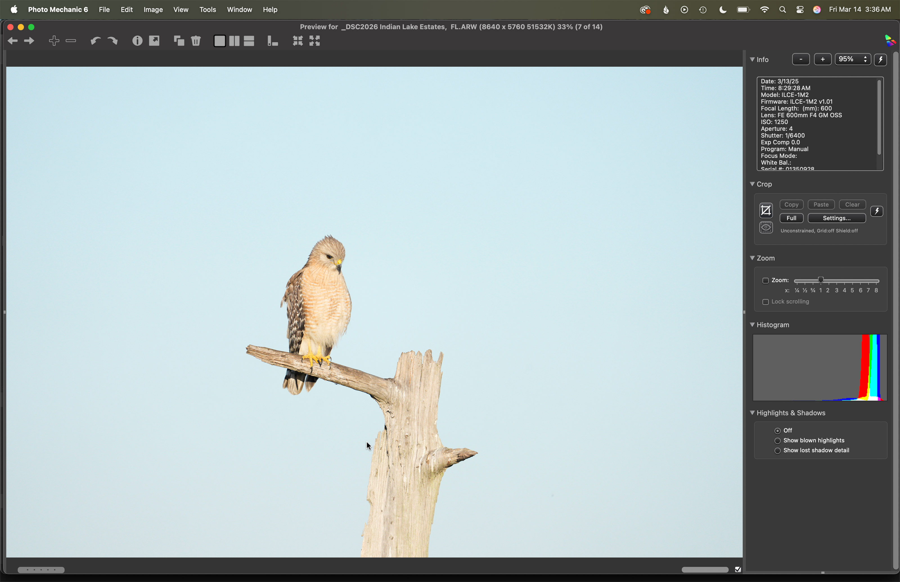Enable Lock scrolling checkbox
Viewport: 900px width, 582px height.
[x=766, y=302]
